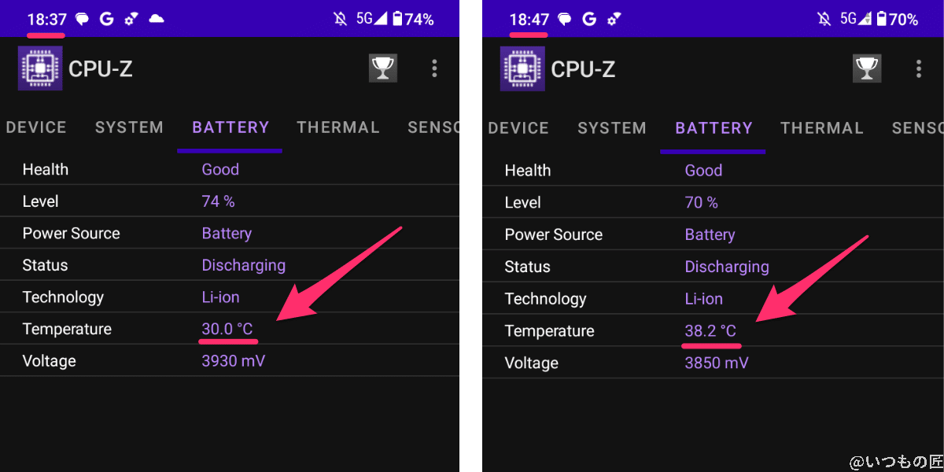Open the three-dot overflow menu in the 18:47 screen
This screenshot has height=472, width=944.
(x=918, y=69)
